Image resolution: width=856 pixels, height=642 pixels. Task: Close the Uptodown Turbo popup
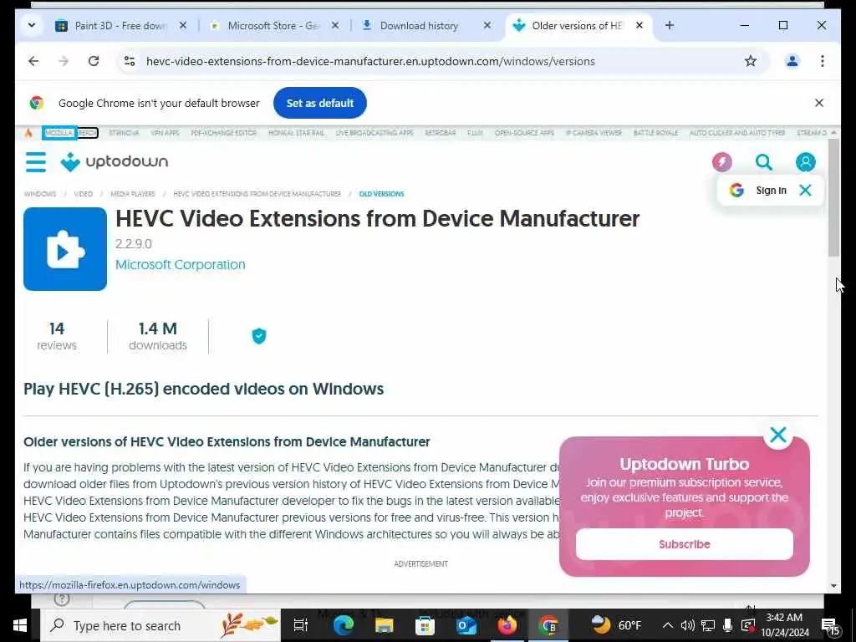coord(778,435)
